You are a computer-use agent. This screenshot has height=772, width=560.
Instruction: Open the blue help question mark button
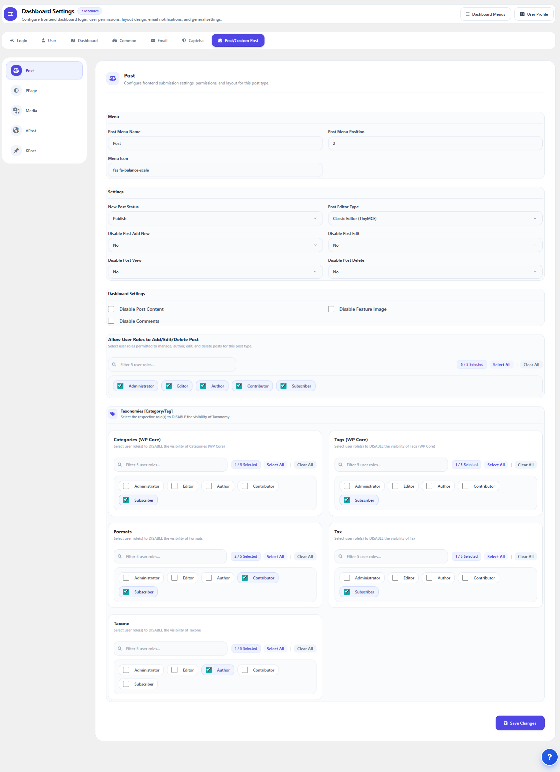pyautogui.click(x=549, y=757)
